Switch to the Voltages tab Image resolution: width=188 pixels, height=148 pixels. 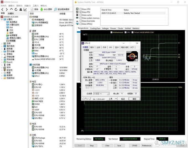[x=105, y=28]
